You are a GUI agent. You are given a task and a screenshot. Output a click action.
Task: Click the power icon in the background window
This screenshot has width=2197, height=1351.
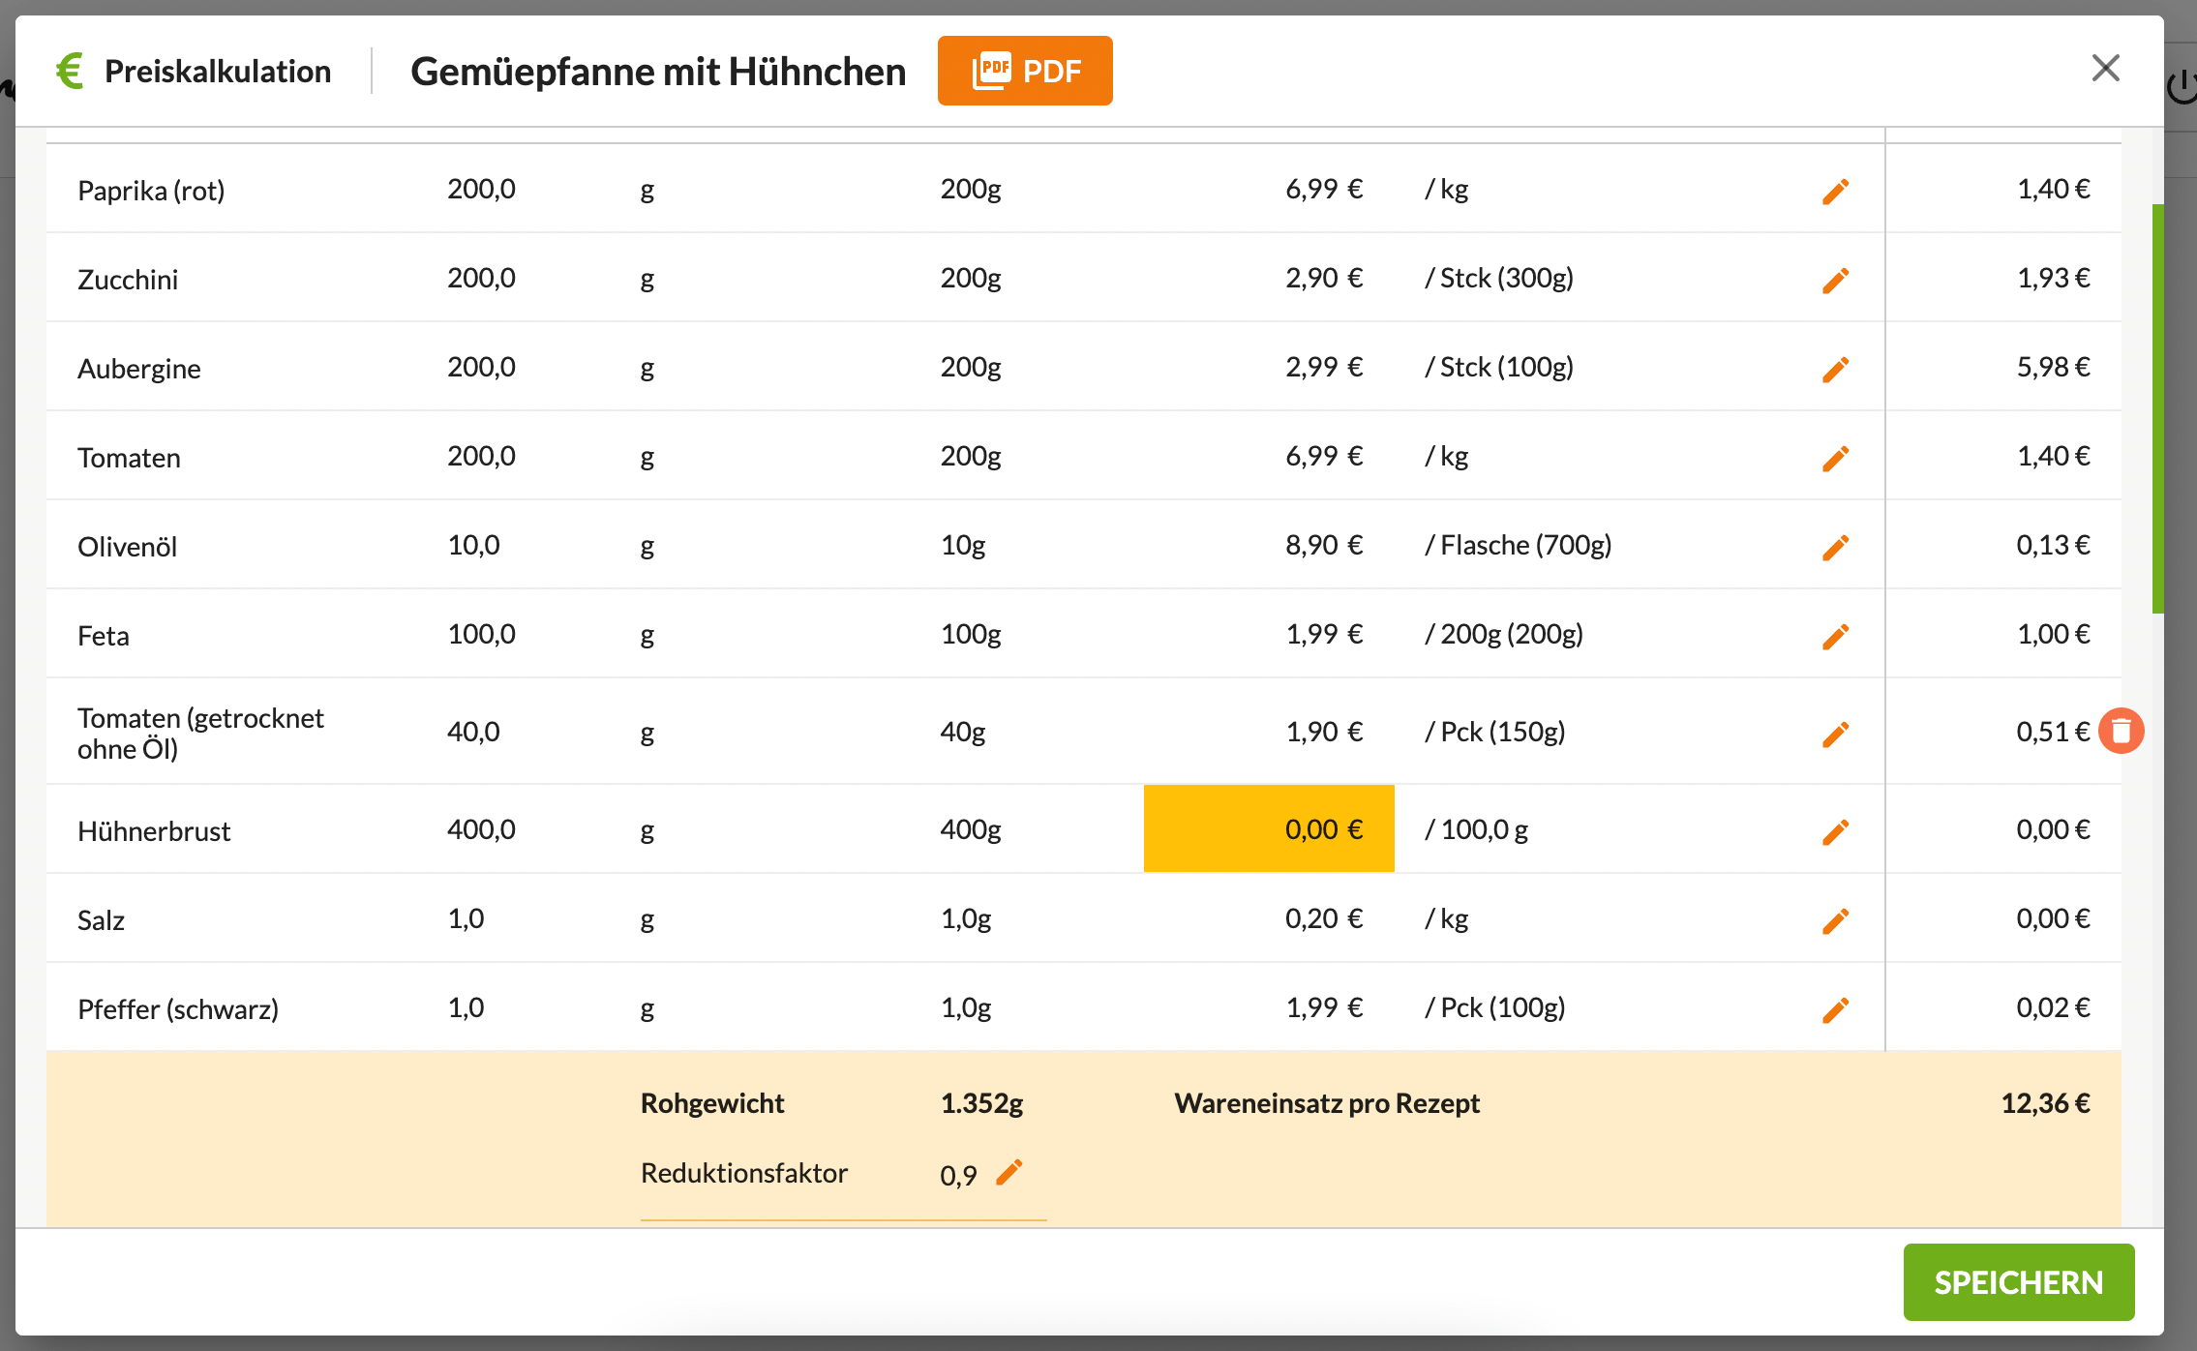pos(2182,87)
